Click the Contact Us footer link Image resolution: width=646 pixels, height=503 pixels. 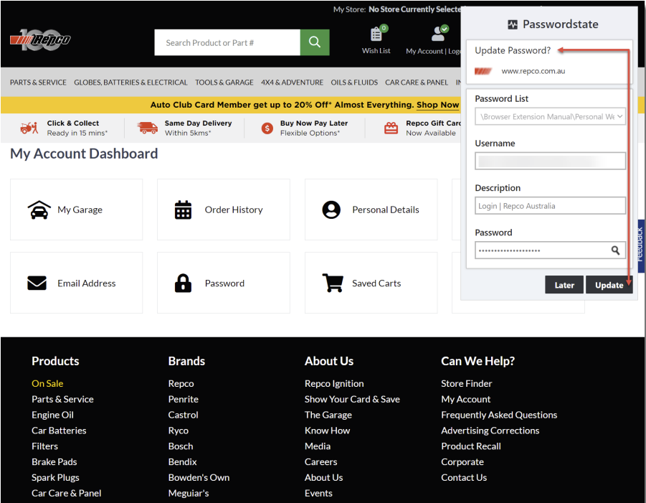pyautogui.click(x=464, y=477)
